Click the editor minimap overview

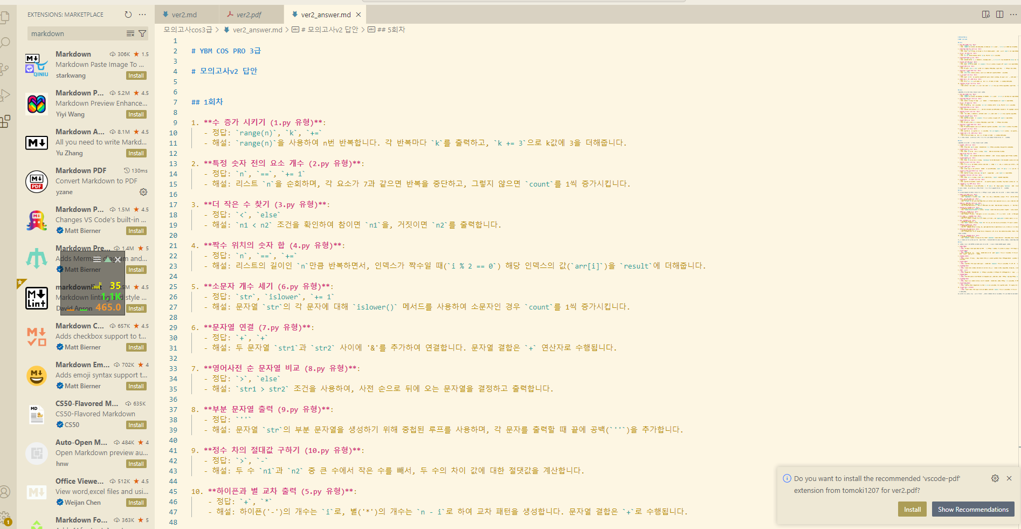988,165
